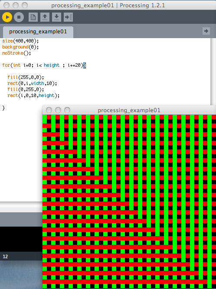Select the processing_example01 tab

coord(38,32)
